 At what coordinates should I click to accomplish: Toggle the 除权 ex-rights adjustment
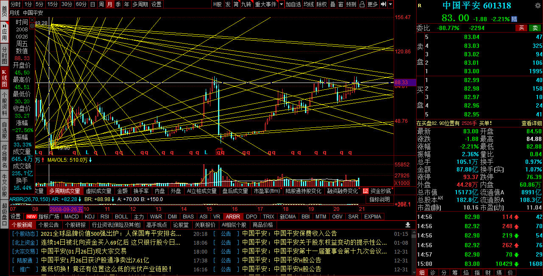click(x=322, y=4)
